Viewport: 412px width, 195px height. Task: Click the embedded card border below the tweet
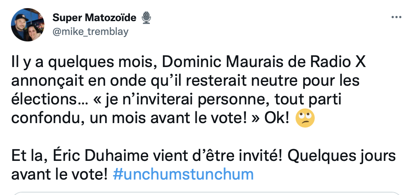pos(206,193)
